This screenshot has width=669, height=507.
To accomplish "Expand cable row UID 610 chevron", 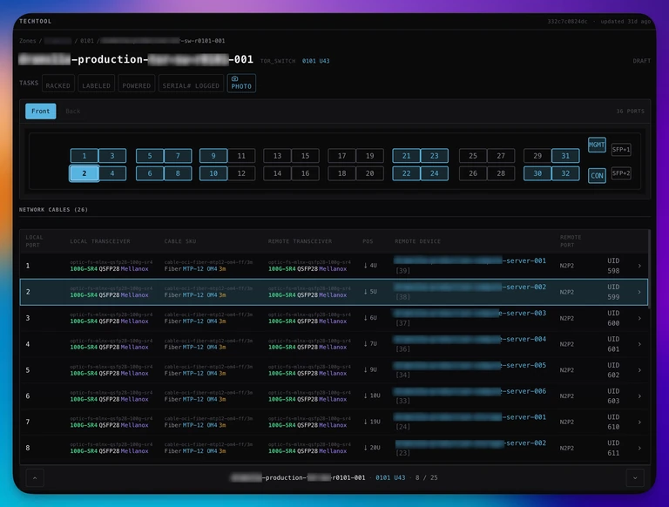I will tap(639, 422).
